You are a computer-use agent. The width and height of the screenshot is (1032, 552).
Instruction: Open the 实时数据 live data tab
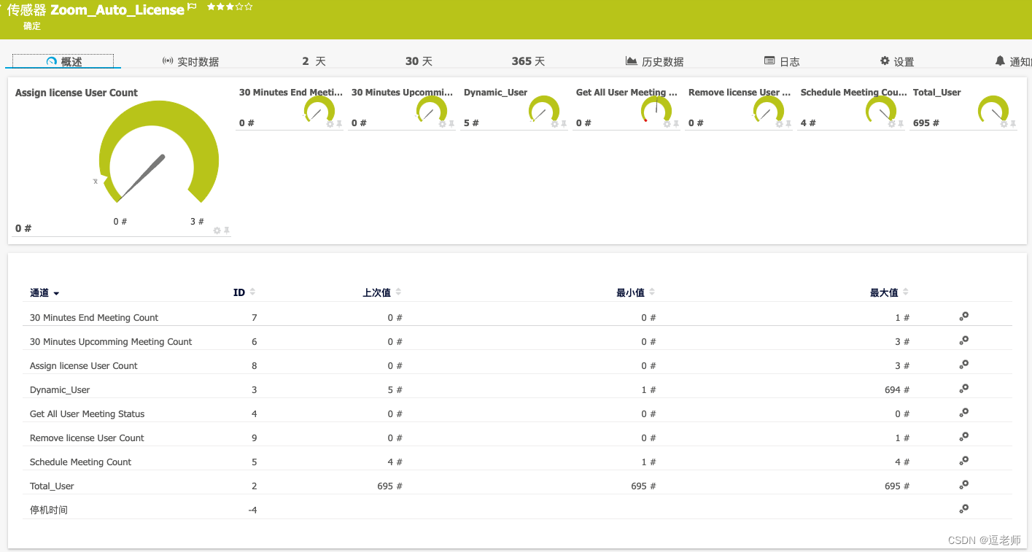pos(190,62)
